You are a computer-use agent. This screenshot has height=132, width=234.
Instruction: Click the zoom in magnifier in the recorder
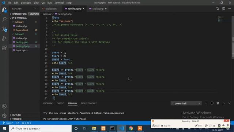click(x=206, y=125)
